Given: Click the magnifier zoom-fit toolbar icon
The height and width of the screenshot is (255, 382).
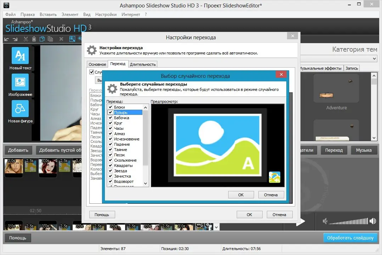Looking at the screenshot, I should click(x=72, y=39).
